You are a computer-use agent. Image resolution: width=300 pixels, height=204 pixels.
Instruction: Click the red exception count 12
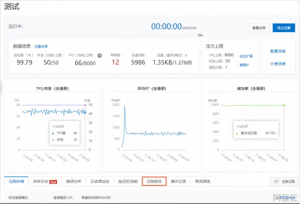click(115, 62)
